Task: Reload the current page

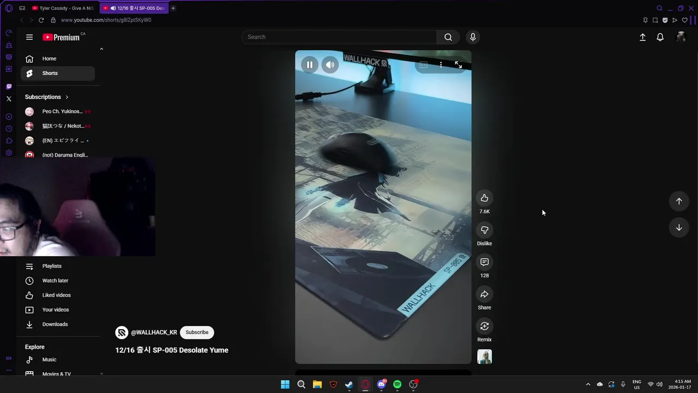Action: [x=41, y=20]
